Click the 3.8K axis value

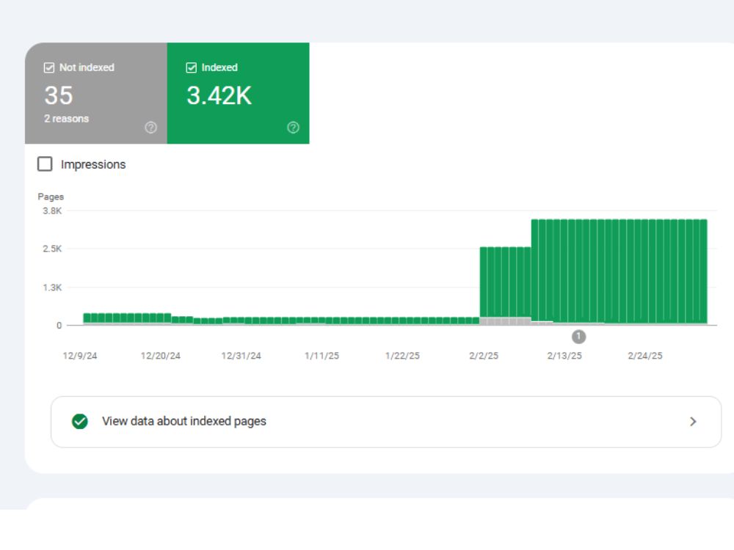[52, 211]
